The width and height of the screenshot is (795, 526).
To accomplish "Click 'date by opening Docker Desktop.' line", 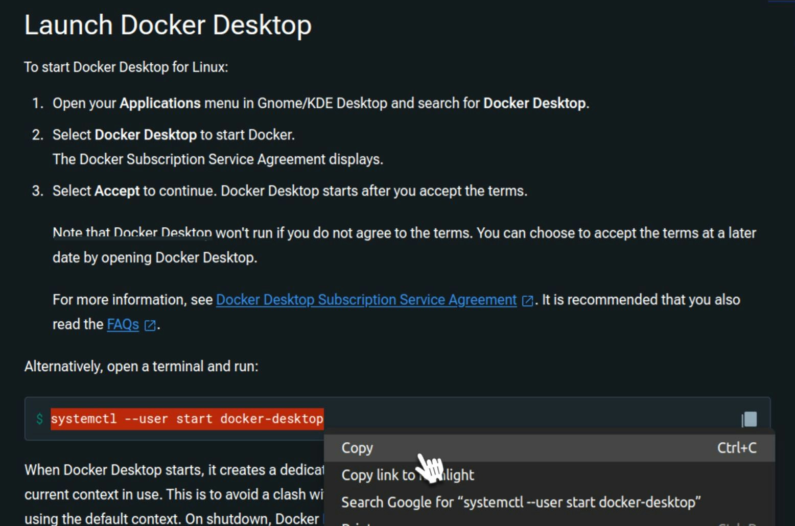I will pyautogui.click(x=155, y=257).
